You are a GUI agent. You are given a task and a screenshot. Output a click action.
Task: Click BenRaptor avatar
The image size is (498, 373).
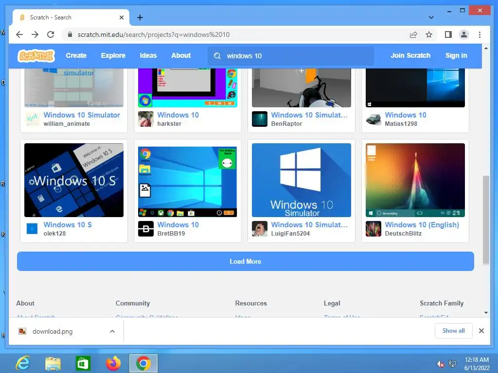click(x=260, y=119)
